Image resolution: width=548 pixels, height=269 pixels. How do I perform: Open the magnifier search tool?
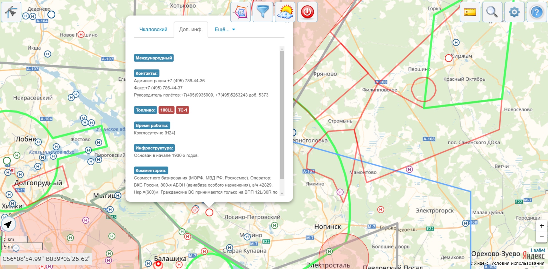(492, 12)
